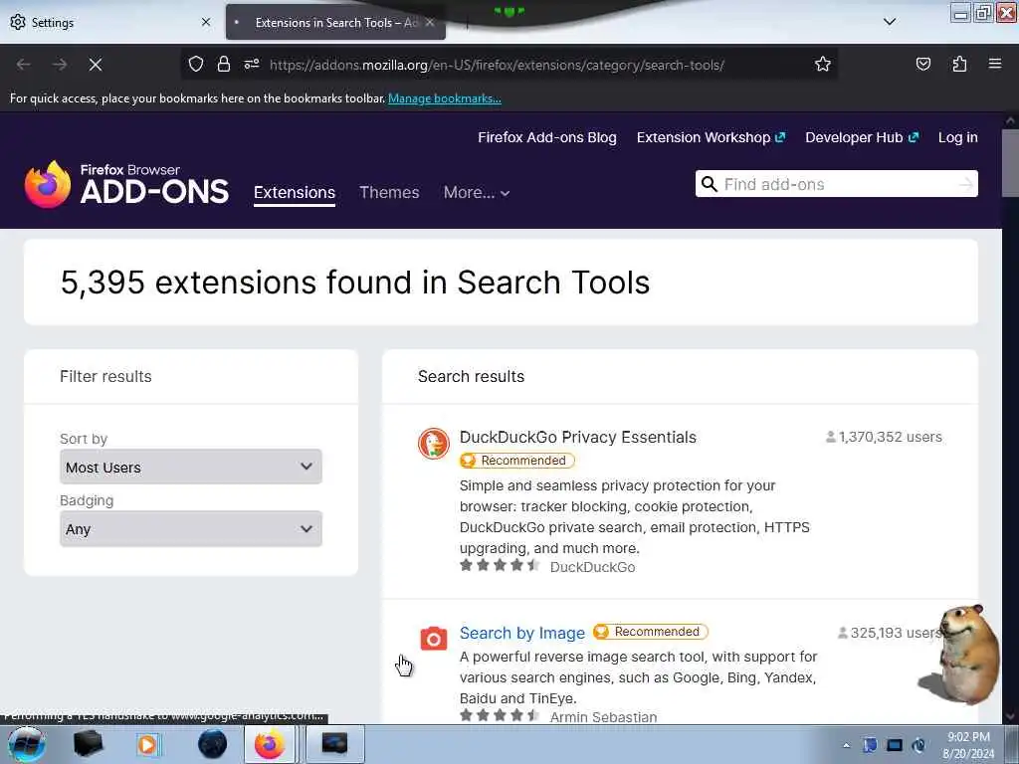Open Search by Image extension page

(521, 633)
